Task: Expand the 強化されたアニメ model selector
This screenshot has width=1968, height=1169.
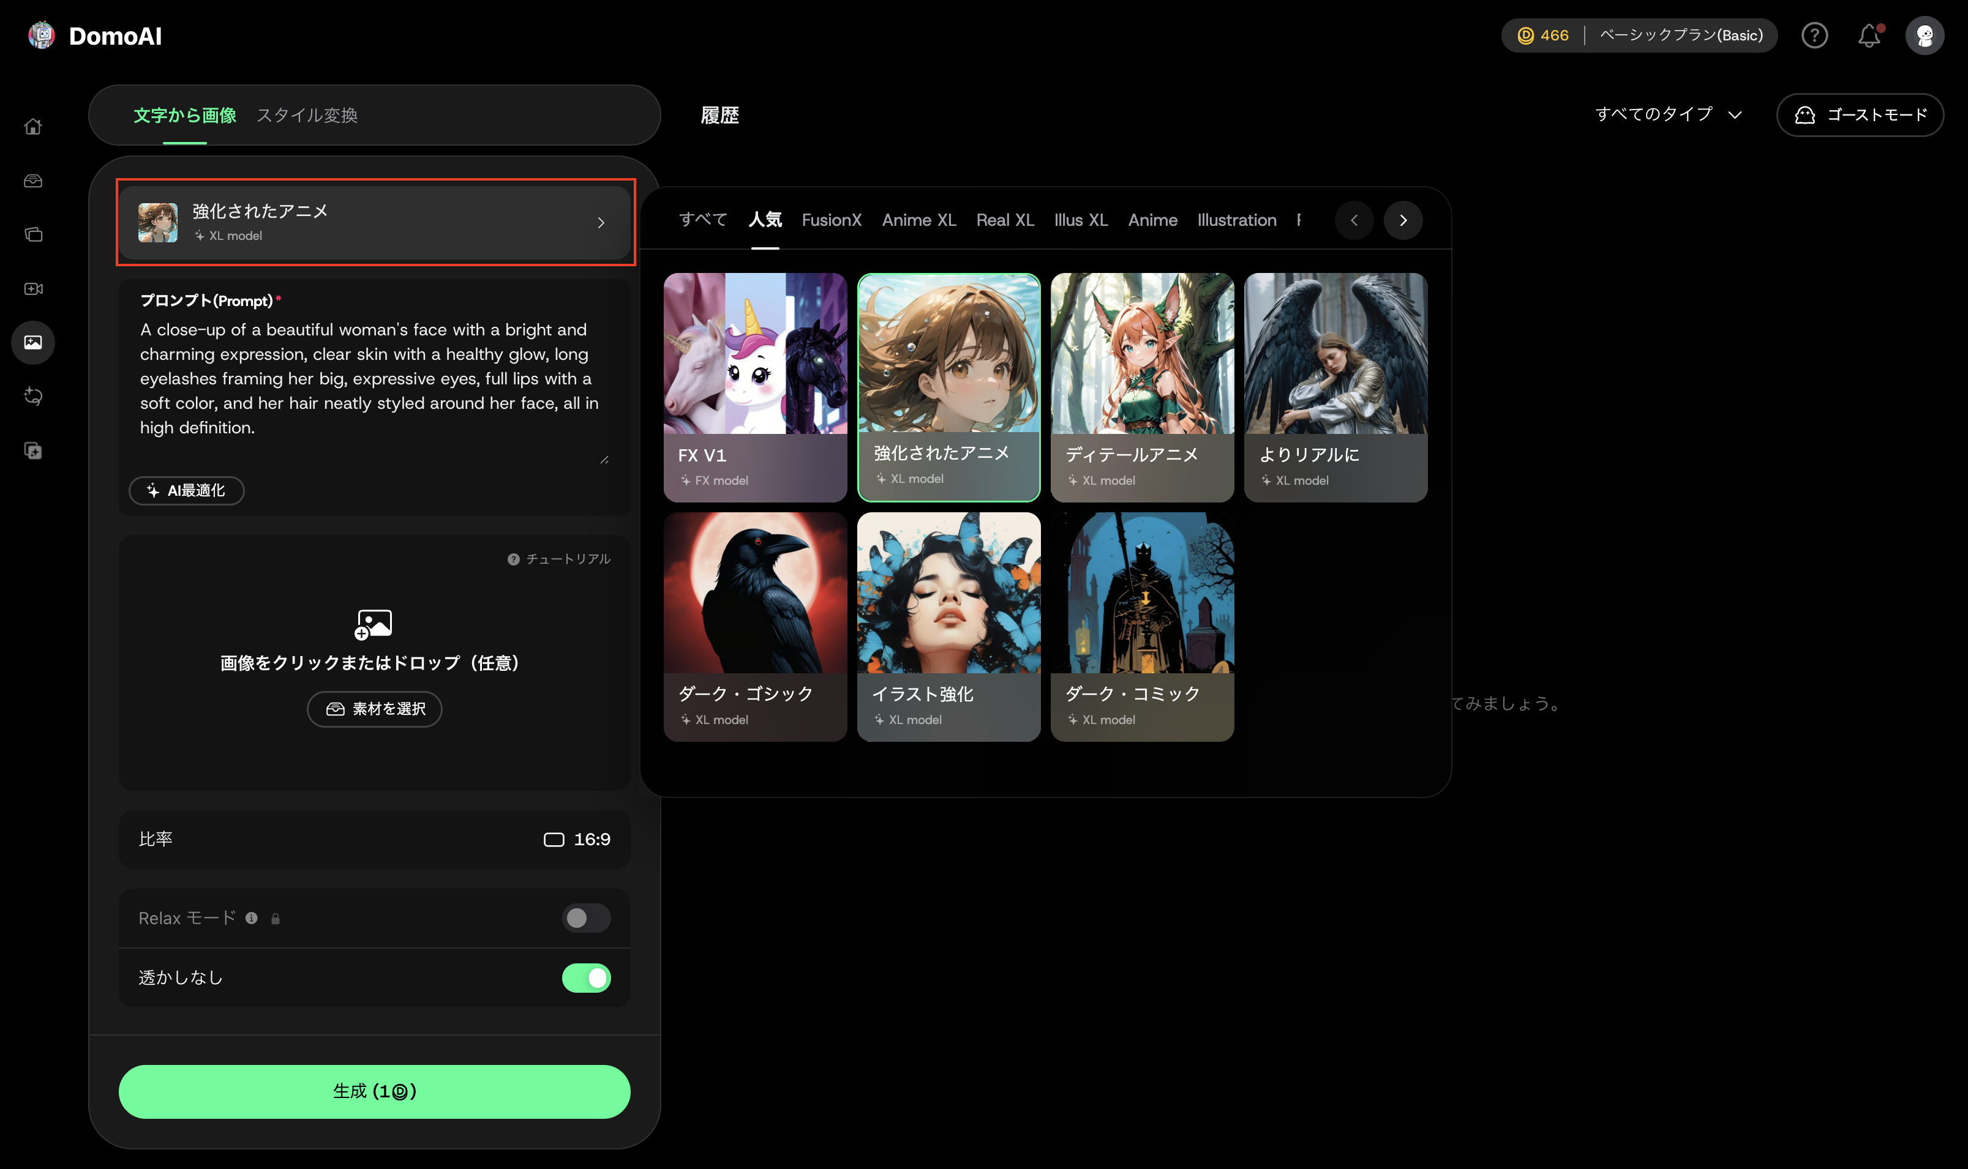Action: (374, 222)
